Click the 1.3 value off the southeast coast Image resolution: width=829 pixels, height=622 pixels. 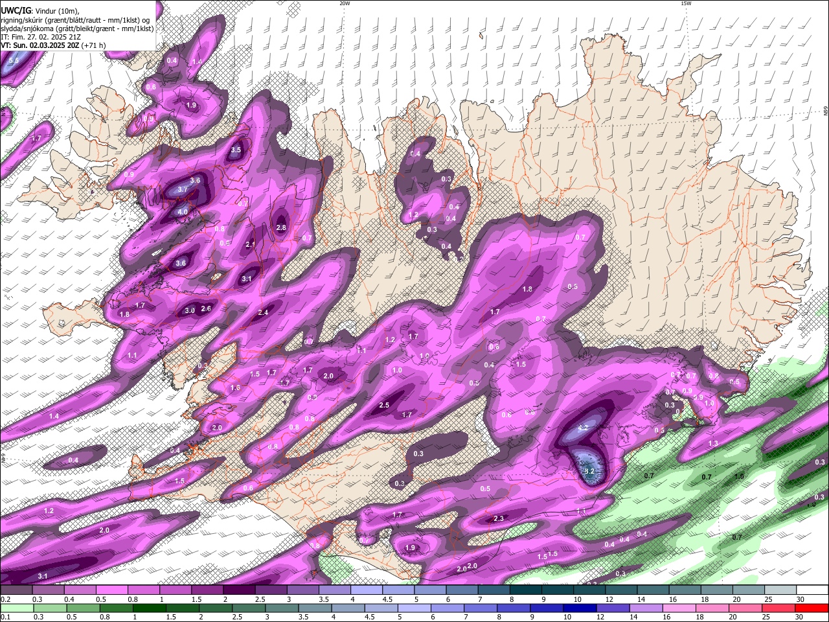click(714, 444)
